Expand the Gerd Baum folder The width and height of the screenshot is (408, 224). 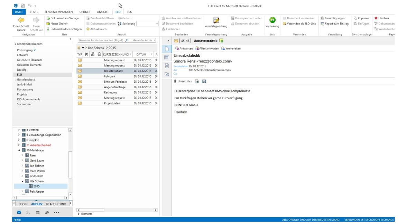pyautogui.click(x=22, y=161)
